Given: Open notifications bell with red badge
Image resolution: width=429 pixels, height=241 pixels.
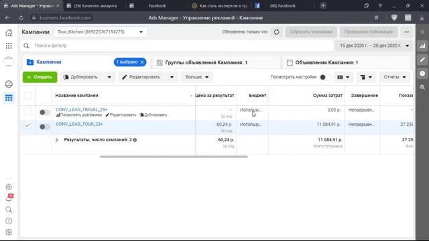Looking at the screenshot, I should [x=9, y=198].
